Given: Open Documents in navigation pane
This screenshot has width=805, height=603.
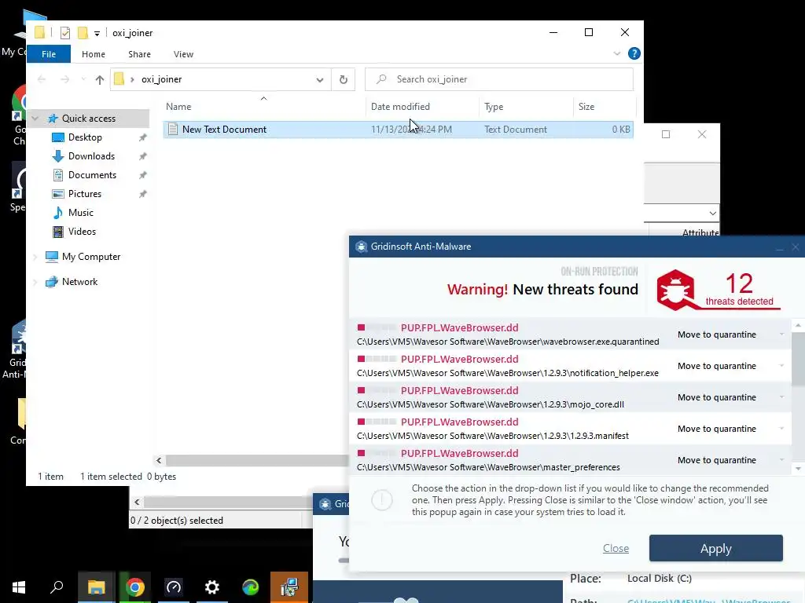Looking at the screenshot, I should point(93,175).
